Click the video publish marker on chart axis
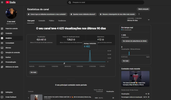This screenshot has width=171, height=100. [64, 63]
